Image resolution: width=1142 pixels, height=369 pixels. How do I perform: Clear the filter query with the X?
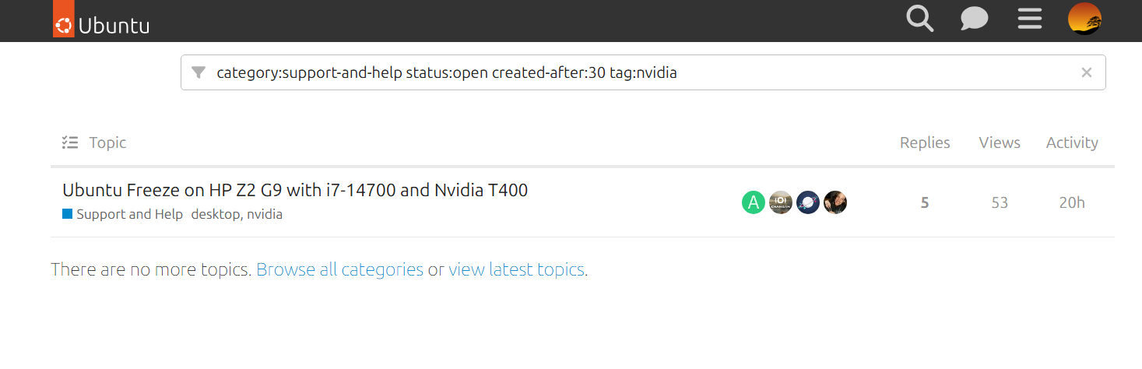click(x=1087, y=72)
